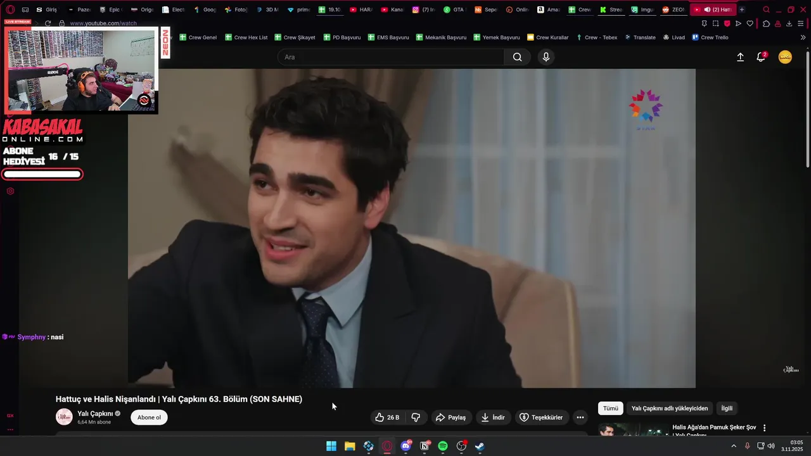Open YouTube create/upload icon
The width and height of the screenshot is (811, 456).
tap(740, 57)
